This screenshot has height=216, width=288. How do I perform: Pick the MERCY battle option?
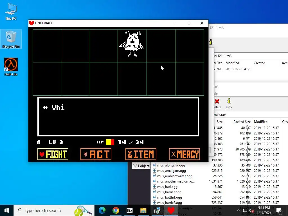[x=184, y=154]
